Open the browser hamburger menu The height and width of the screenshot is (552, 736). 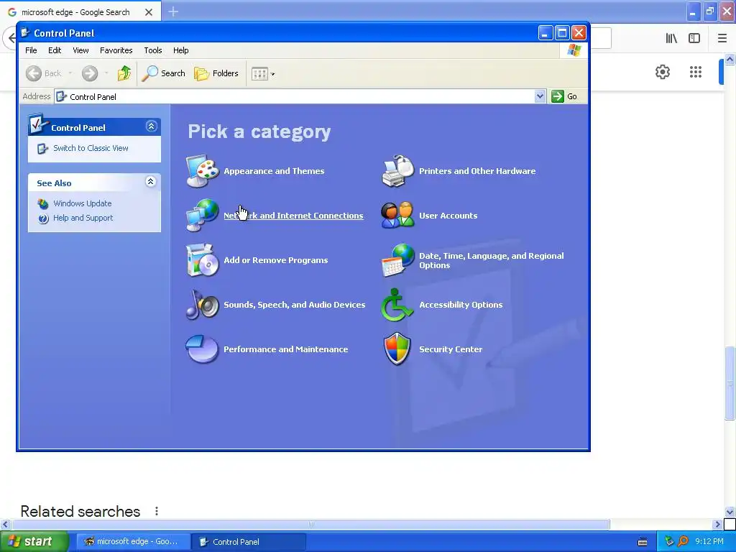(x=722, y=38)
